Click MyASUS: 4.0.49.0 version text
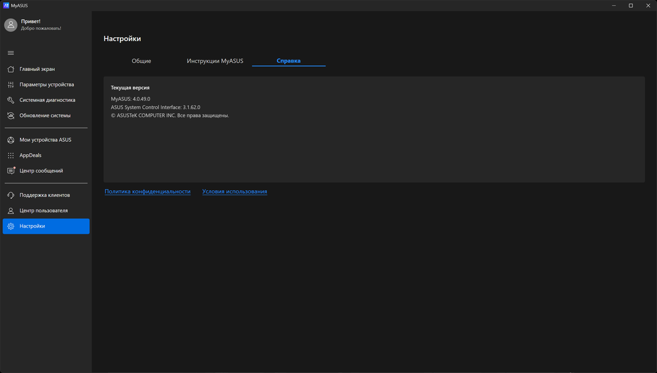657x373 pixels. pos(130,99)
